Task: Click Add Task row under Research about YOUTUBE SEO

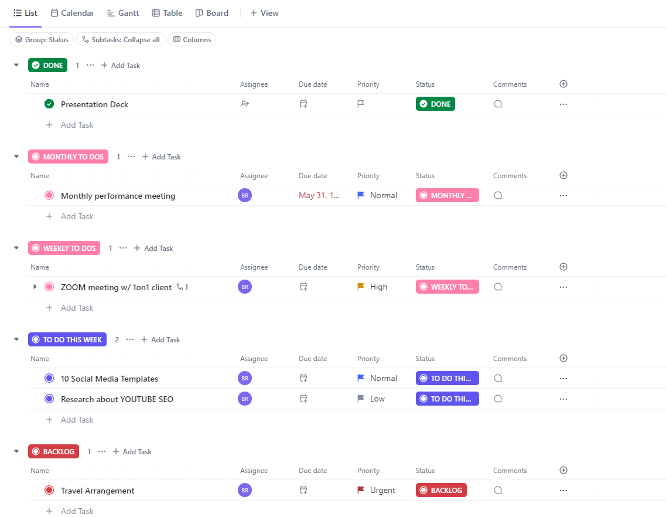Action: pyautogui.click(x=70, y=420)
